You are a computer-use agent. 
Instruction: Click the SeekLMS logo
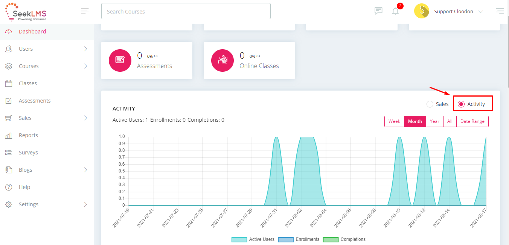pyautogui.click(x=26, y=12)
